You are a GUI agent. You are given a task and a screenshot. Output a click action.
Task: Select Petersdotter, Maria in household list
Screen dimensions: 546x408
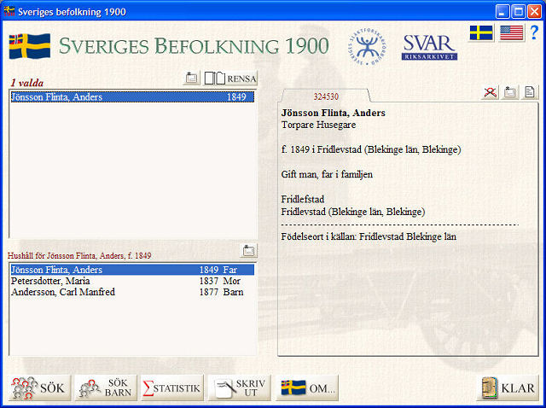(x=132, y=281)
